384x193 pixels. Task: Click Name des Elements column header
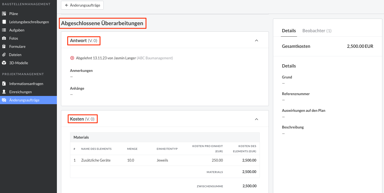pyautogui.click(x=96, y=149)
